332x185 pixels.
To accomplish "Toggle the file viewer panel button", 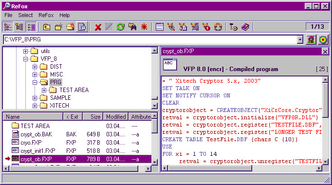I will (x=82, y=27).
